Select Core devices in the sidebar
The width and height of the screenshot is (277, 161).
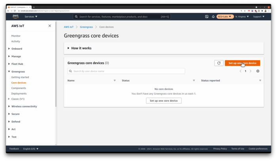click(x=19, y=83)
